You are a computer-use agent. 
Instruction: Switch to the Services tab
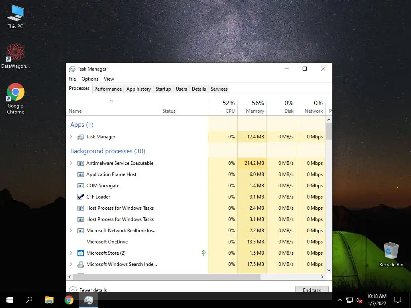click(219, 89)
